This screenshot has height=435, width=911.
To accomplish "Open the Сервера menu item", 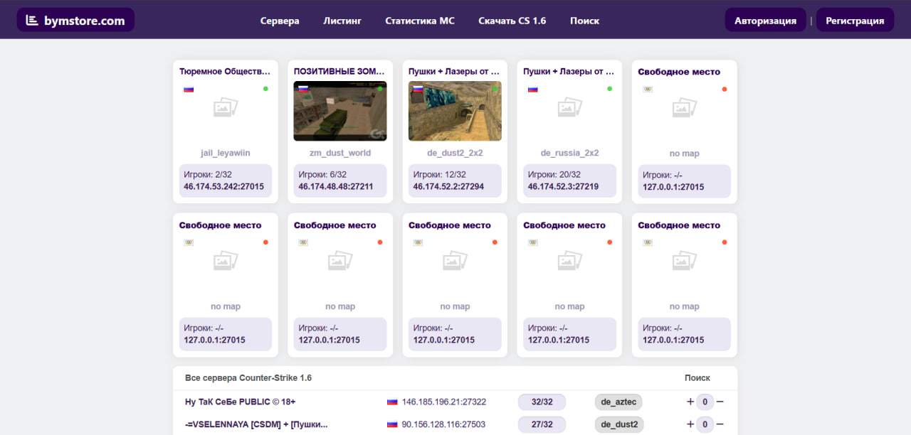I will tap(280, 21).
